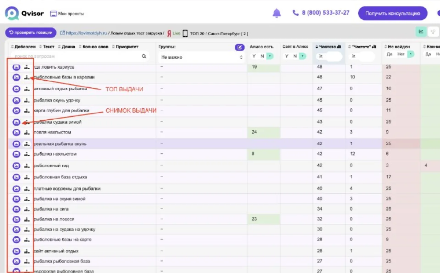Toggle the green switch under 'Алиса есть'

click(x=270, y=56)
